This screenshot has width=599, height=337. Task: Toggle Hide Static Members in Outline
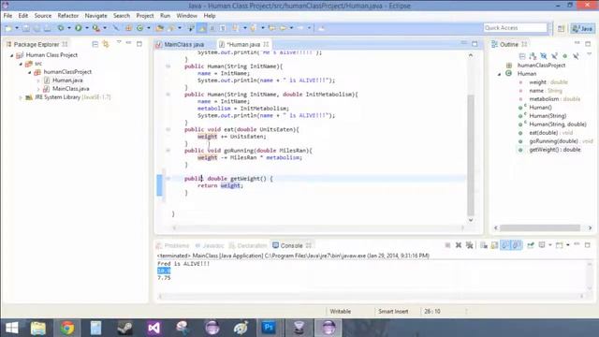point(554,56)
